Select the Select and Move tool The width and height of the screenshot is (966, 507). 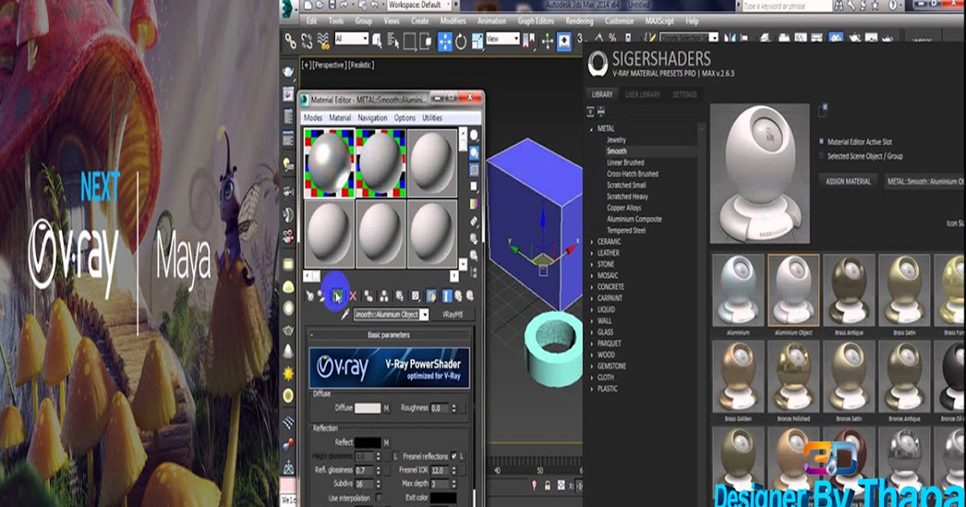click(x=444, y=38)
